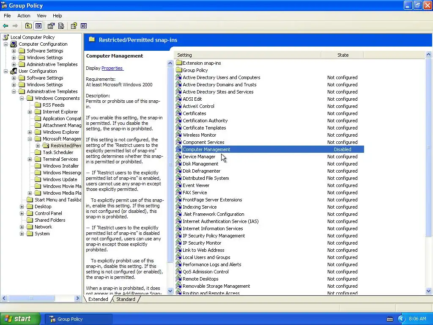Sort by the State column header

[343, 55]
